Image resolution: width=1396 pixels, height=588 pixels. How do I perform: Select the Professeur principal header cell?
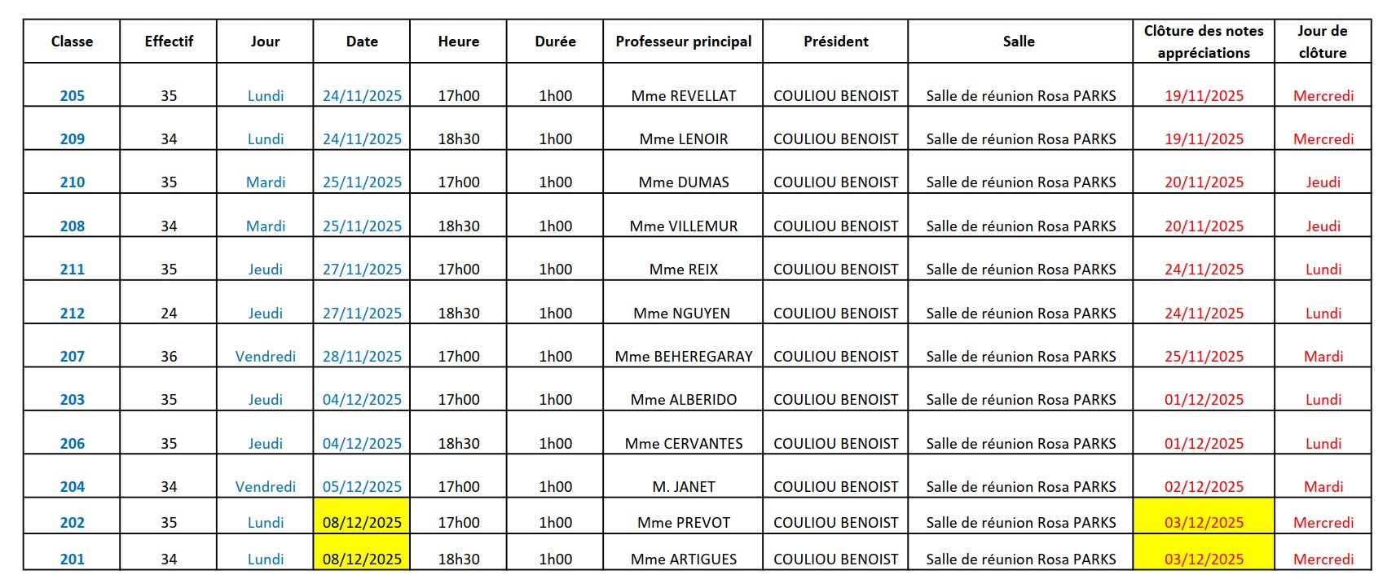point(683,42)
